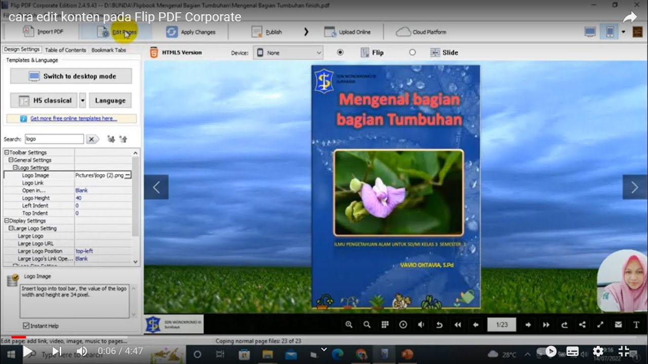Click the Publish toolbar button
The width and height of the screenshot is (648, 364).
(267, 32)
